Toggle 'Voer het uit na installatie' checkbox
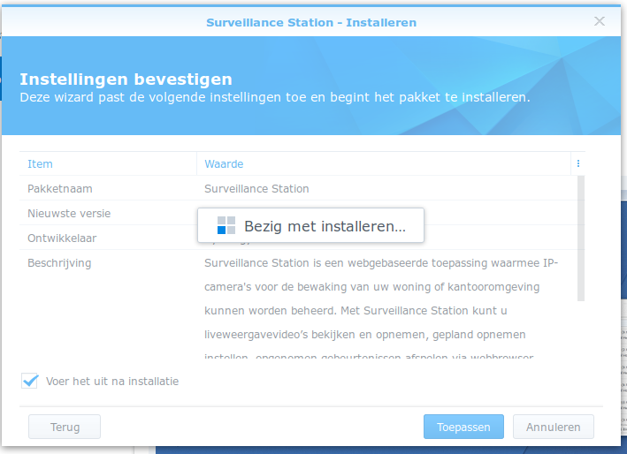This screenshot has width=627, height=454. (x=30, y=381)
